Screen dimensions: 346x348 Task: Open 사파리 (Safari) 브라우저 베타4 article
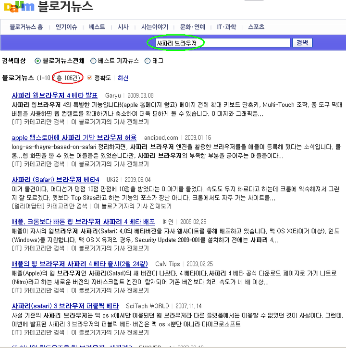point(55,180)
